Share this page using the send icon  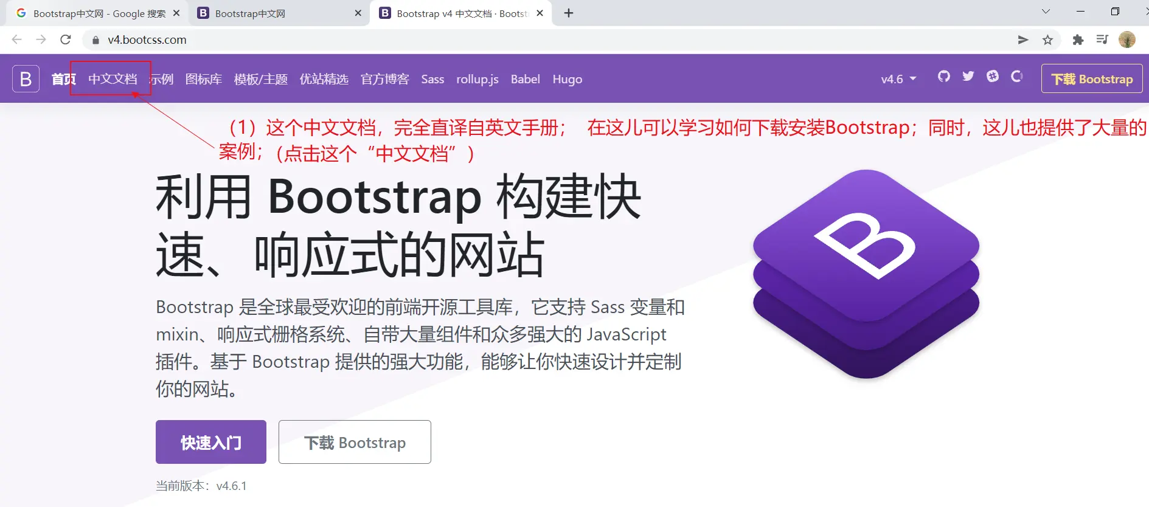[x=1023, y=40]
